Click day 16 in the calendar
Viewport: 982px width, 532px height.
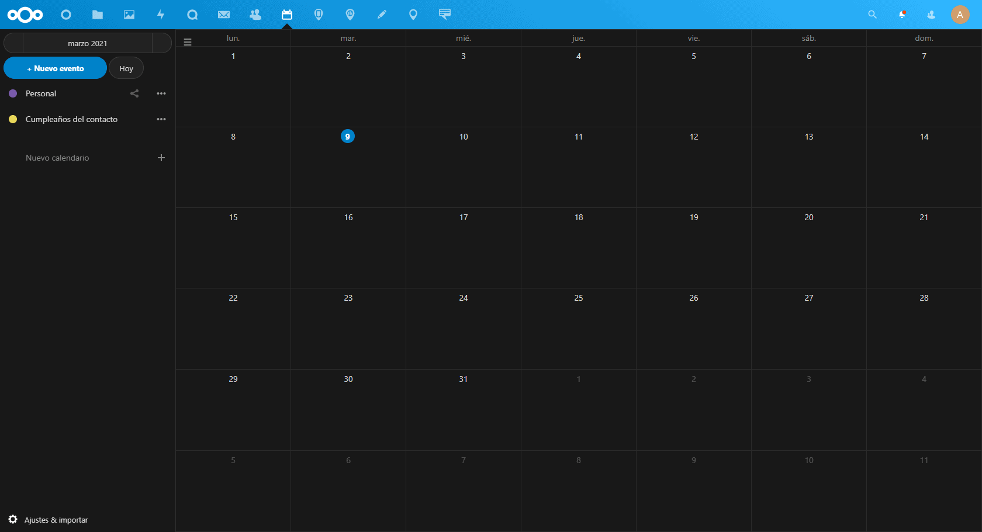tap(348, 217)
